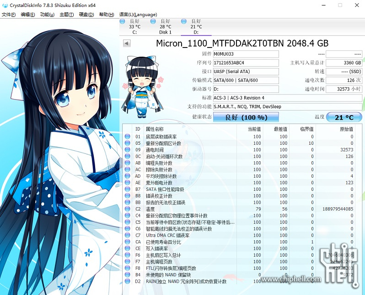Click the attribute name Ultra DMA CRC 错误率
The image size is (365, 295).
point(167,235)
